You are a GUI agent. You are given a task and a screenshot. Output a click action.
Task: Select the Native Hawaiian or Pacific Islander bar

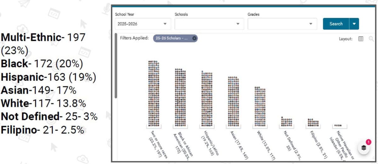pyautogui.click(x=338, y=125)
